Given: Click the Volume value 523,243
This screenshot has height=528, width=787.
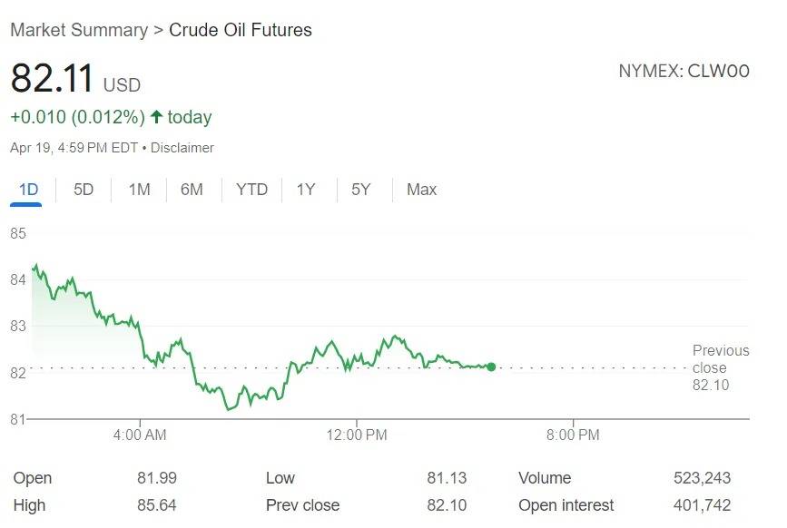Looking at the screenshot, I should 702,478.
